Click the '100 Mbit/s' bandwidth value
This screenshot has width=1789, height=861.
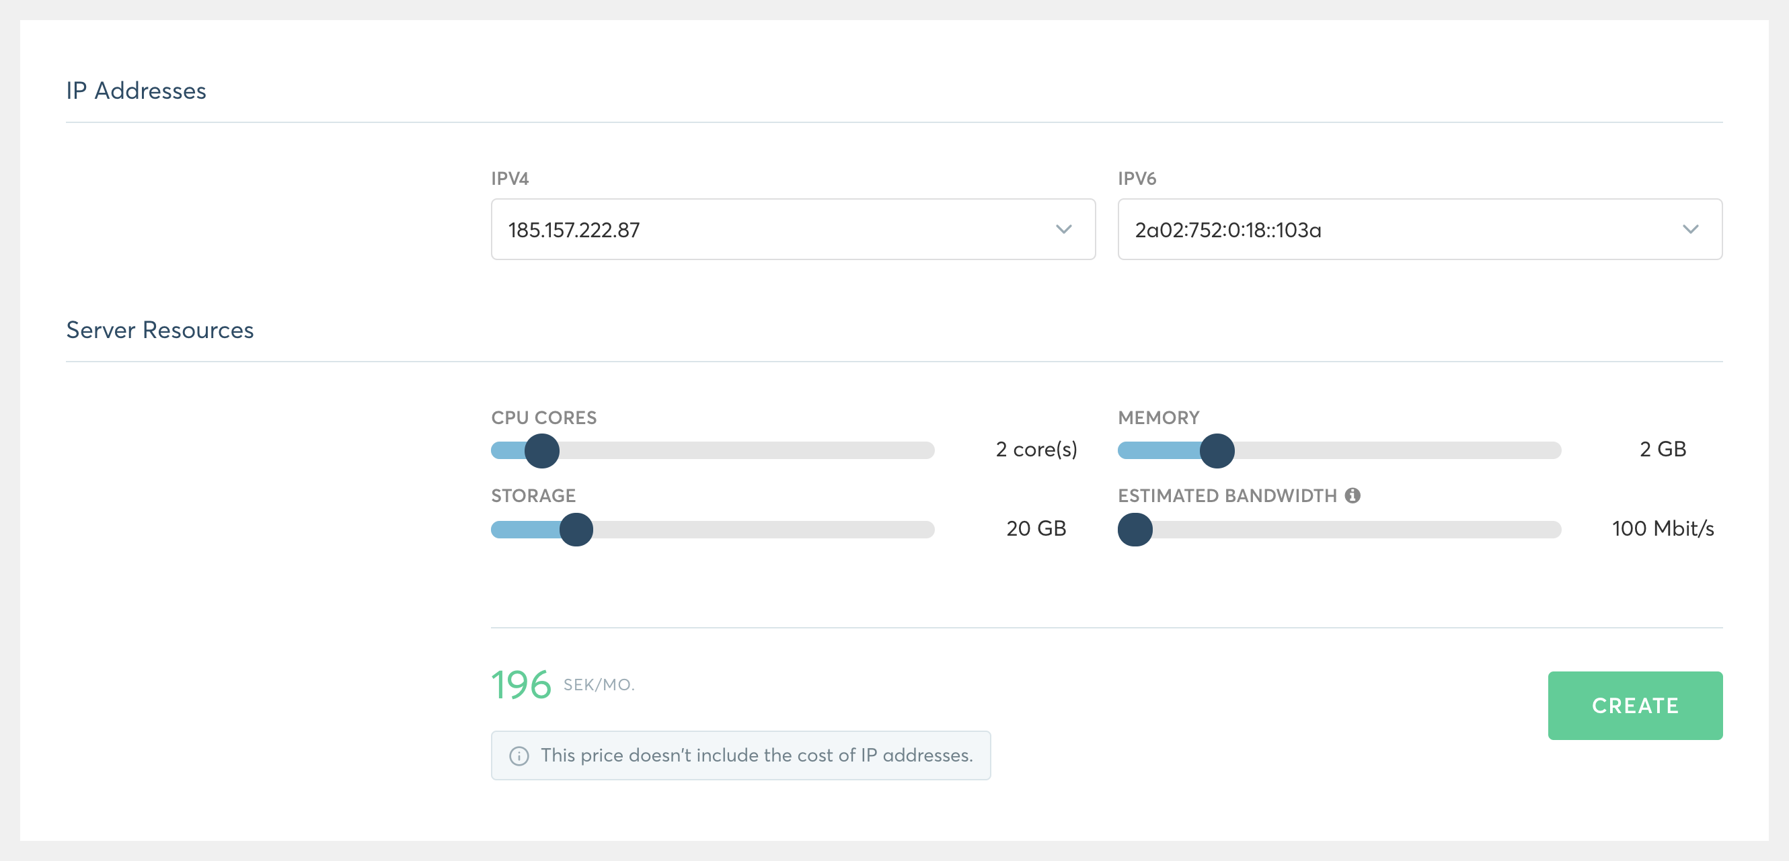click(1663, 529)
